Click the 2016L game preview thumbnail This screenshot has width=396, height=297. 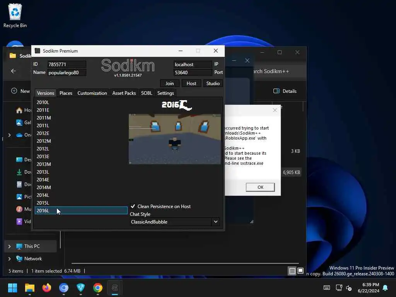click(x=175, y=139)
